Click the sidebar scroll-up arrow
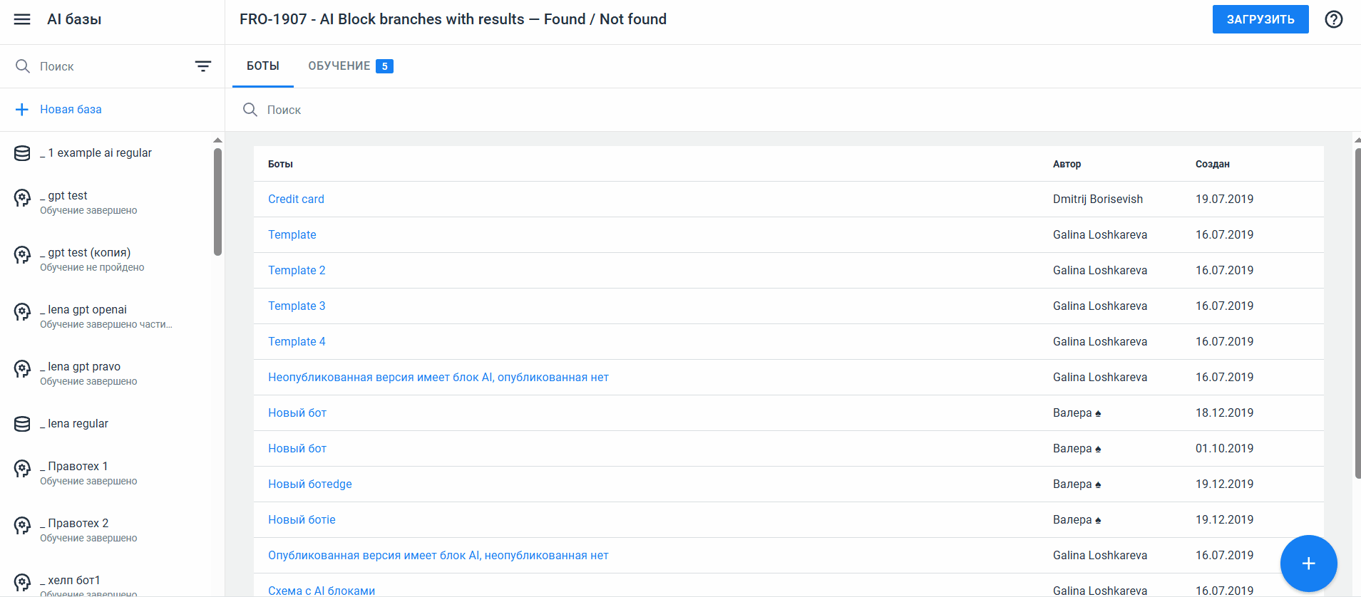Screen dimensions: 1361x597 tap(217, 140)
